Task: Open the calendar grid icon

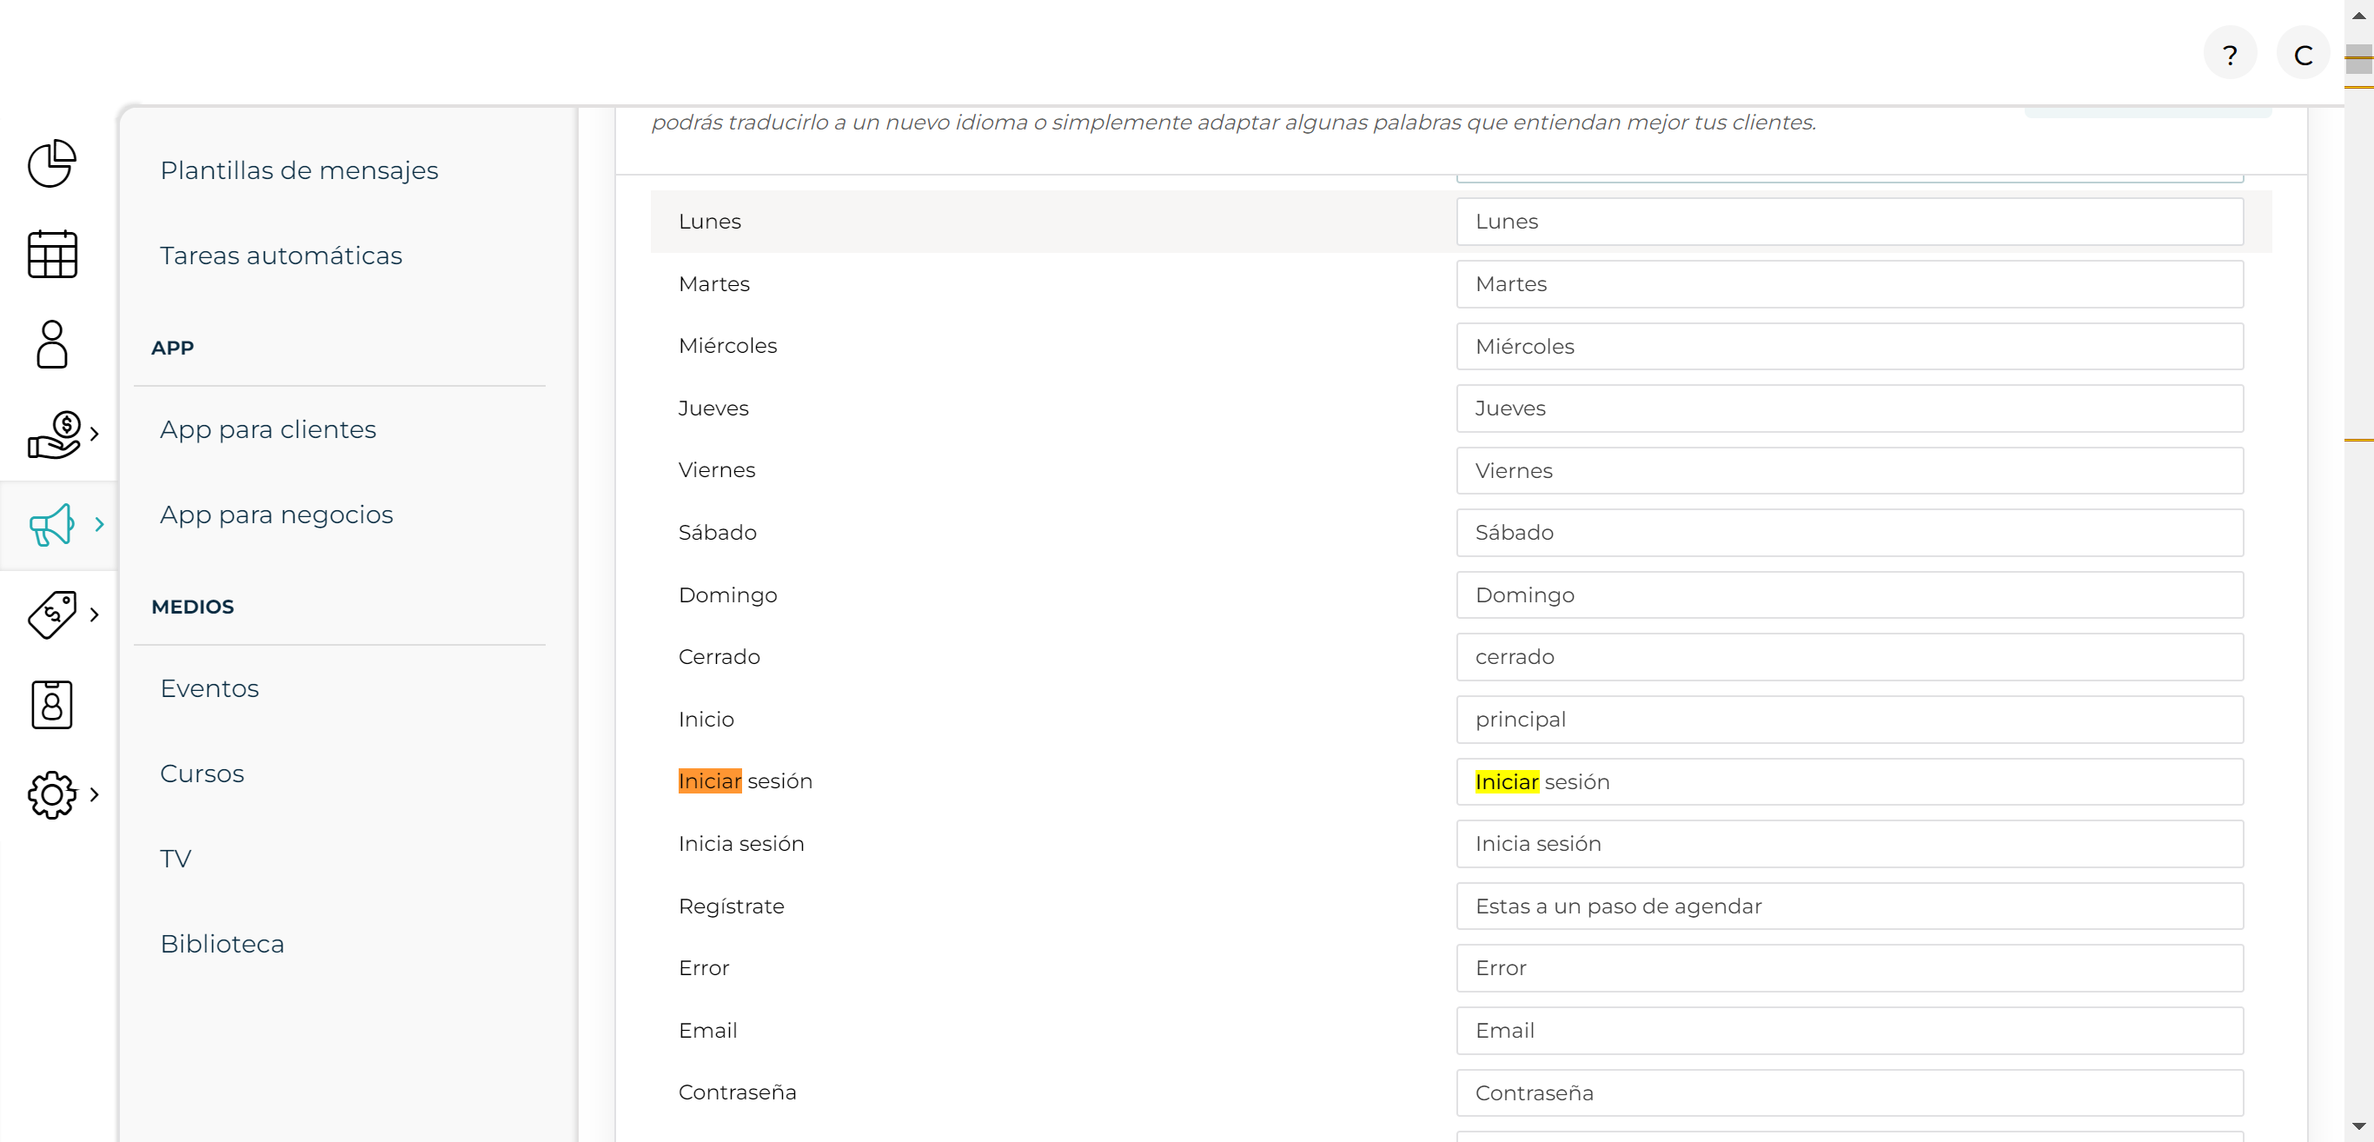Action: tap(51, 254)
